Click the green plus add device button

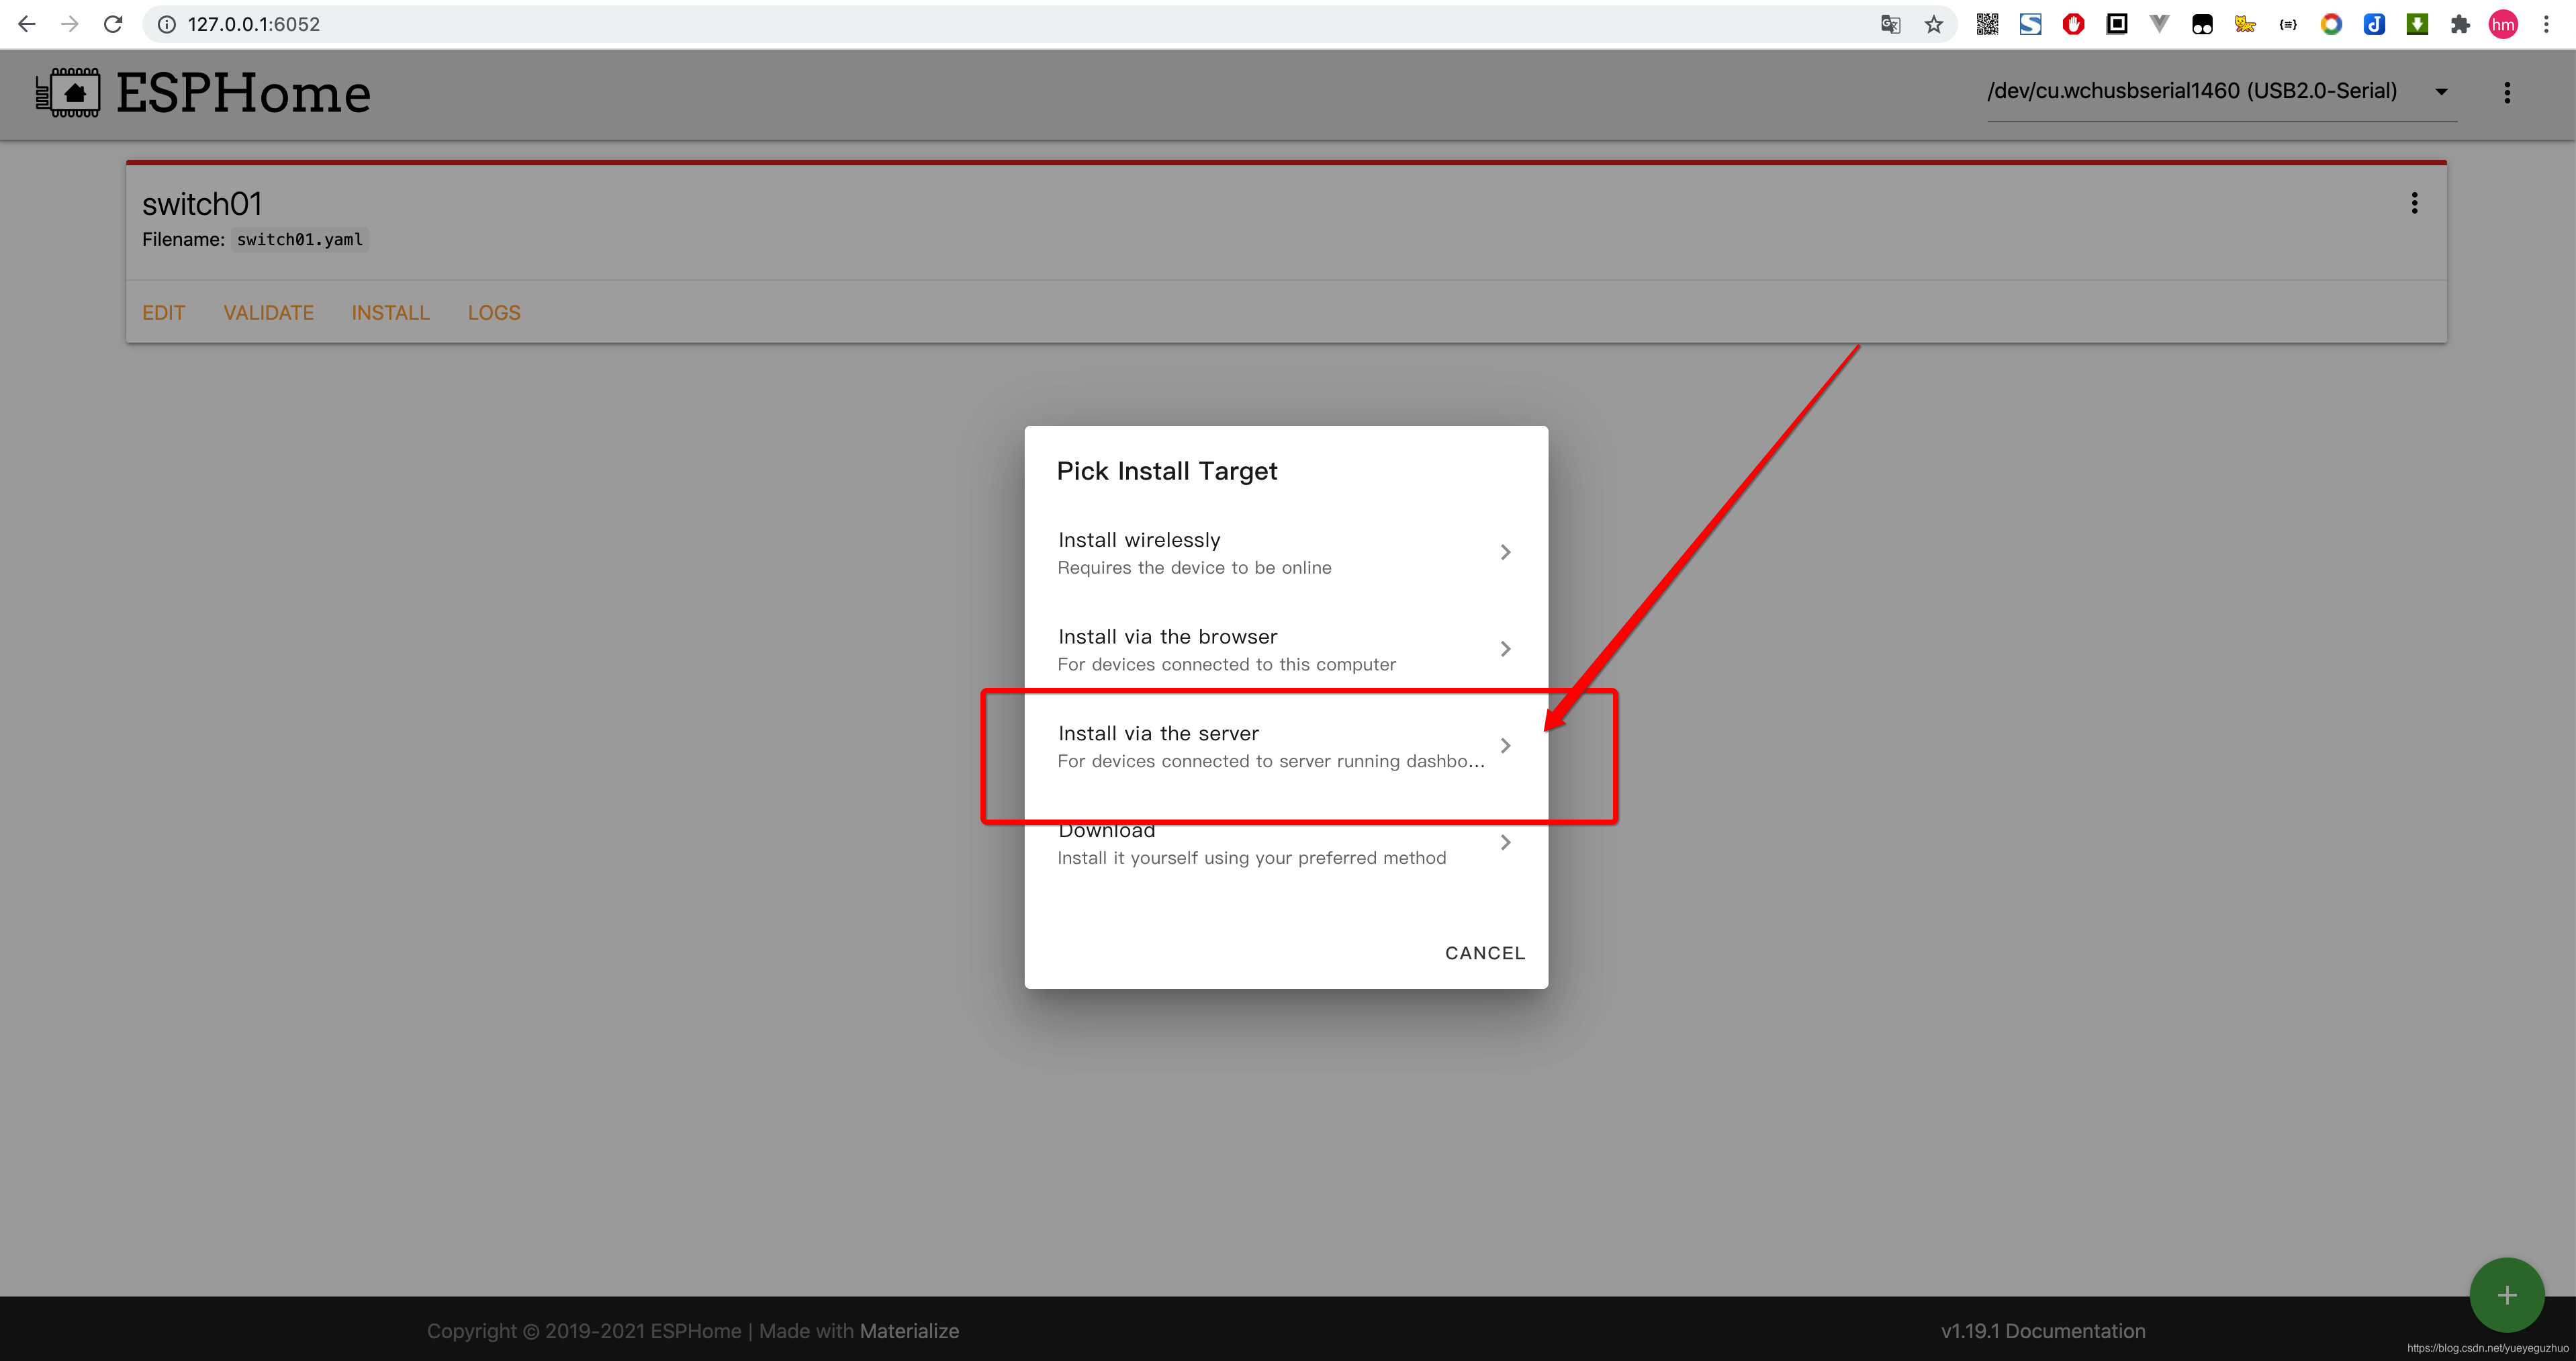(2506, 1295)
